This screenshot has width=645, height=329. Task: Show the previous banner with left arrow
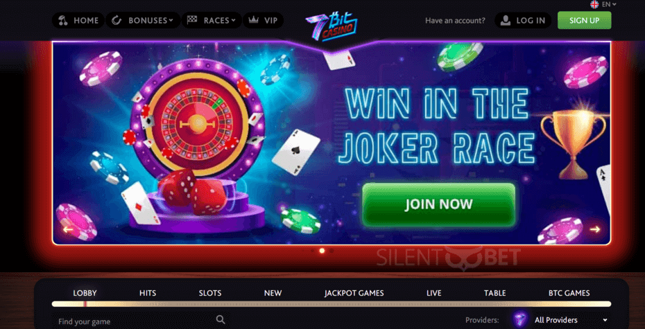(x=68, y=229)
